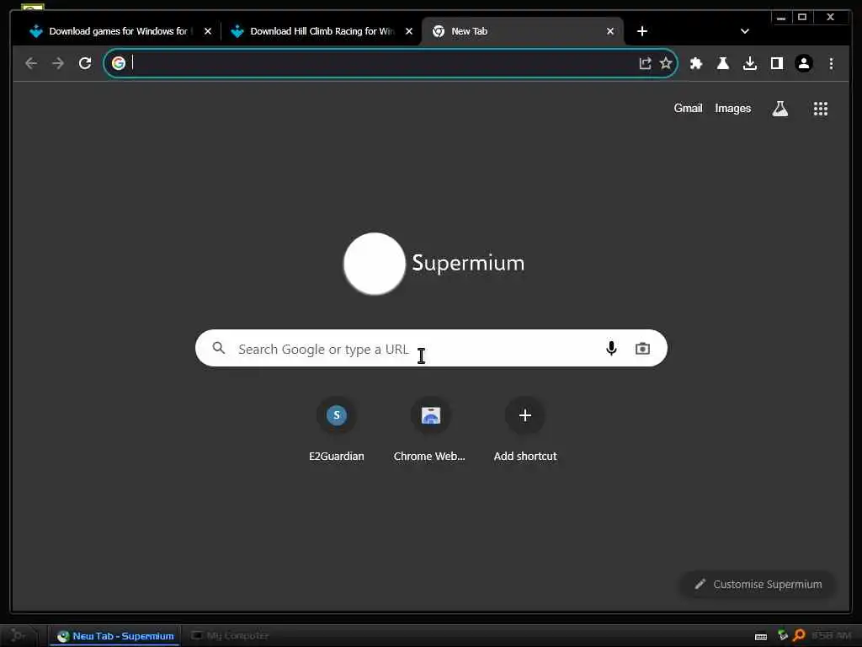Click the taskbar clock
The image size is (862, 647).
pyautogui.click(x=831, y=635)
